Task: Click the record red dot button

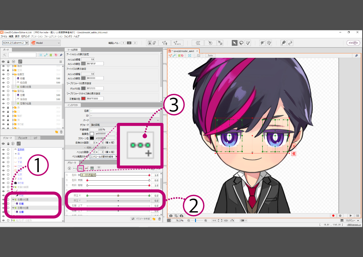Action: 334,216
